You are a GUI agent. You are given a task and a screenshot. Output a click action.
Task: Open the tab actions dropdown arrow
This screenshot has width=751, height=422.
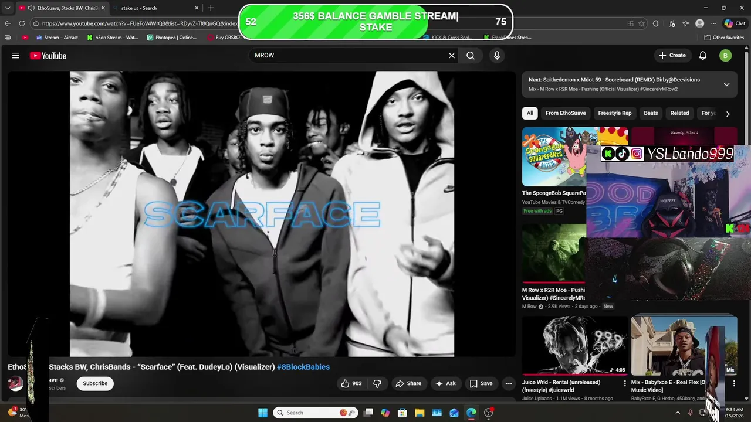[7, 8]
